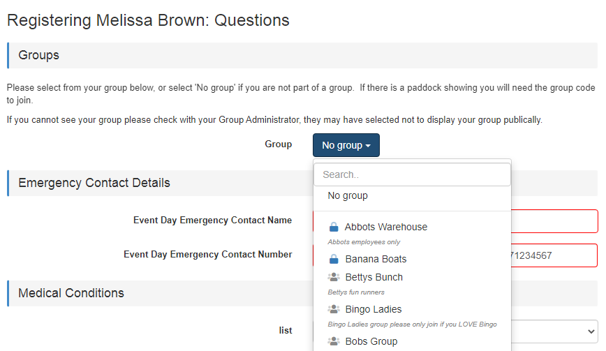
Task: Click the people icon beside Bettys Bunch
Action: [x=334, y=277]
